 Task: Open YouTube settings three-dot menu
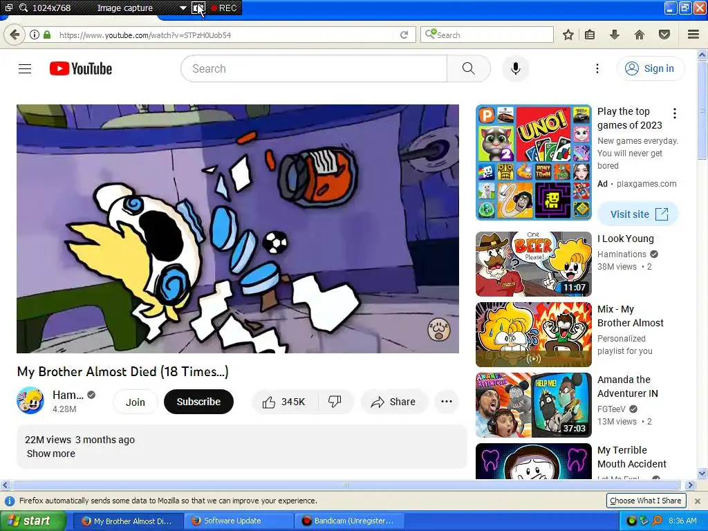point(597,68)
